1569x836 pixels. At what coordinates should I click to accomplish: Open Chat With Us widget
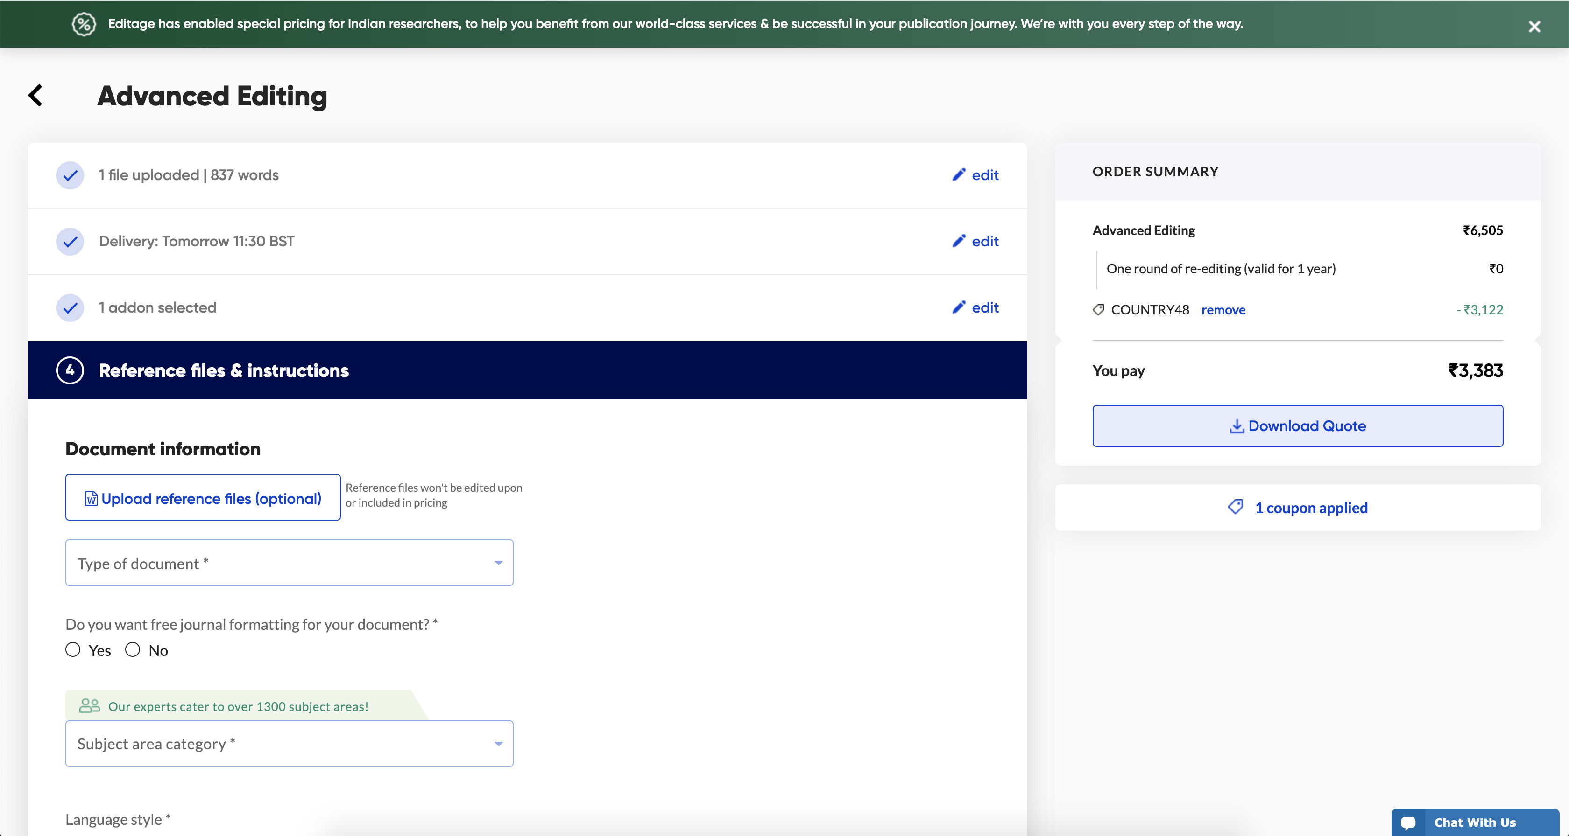[1475, 822]
